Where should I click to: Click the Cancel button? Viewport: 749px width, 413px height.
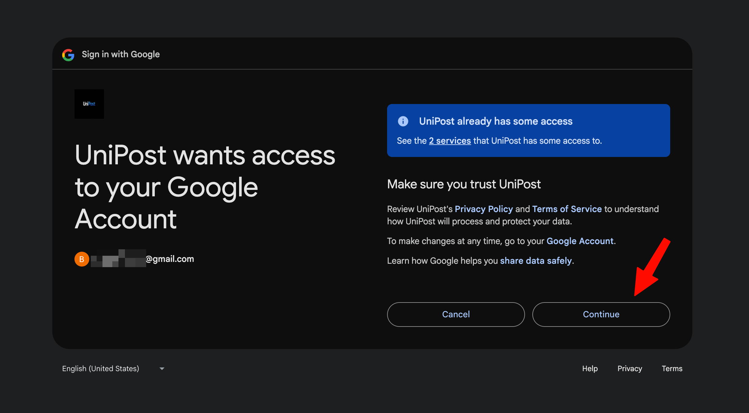[456, 315]
